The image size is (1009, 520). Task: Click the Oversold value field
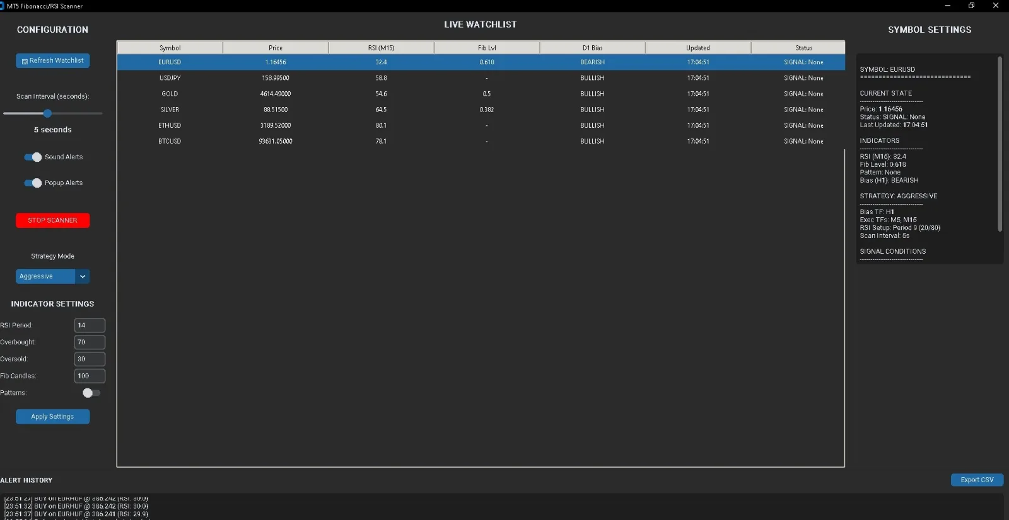click(x=90, y=359)
